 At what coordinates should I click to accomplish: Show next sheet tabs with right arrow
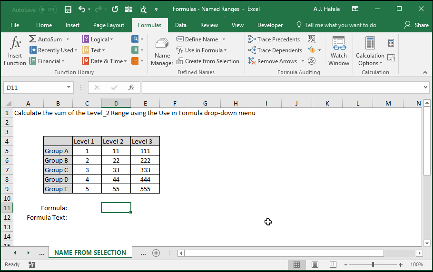(28, 253)
